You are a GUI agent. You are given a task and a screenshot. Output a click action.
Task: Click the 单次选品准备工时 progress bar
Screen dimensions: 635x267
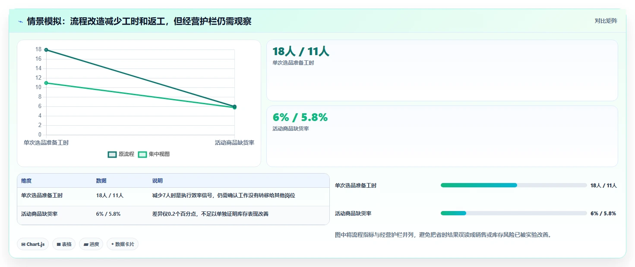pyautogui.click(x=514, y=185)
